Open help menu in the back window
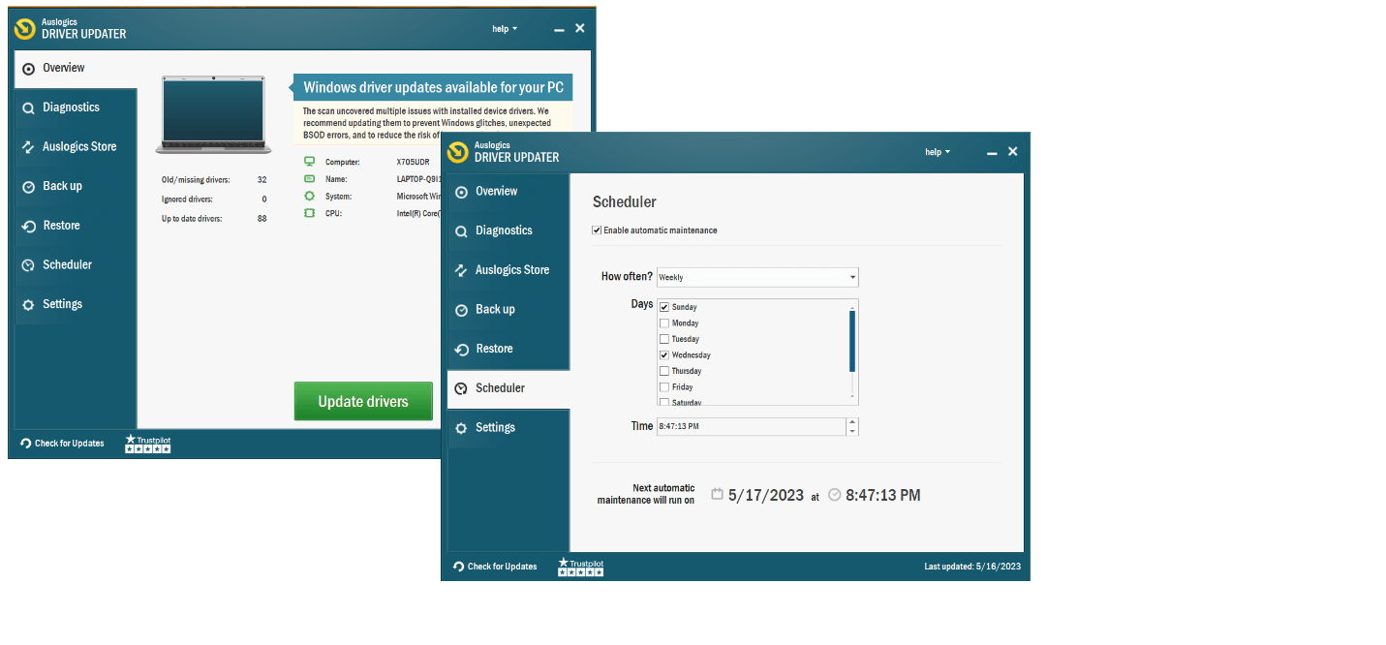The width and height of the screenshot is (1386, 645). click(504, 29)
